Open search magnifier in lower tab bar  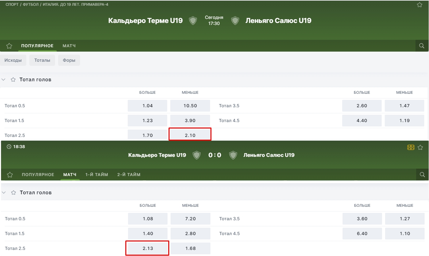[x=422, y=175]
